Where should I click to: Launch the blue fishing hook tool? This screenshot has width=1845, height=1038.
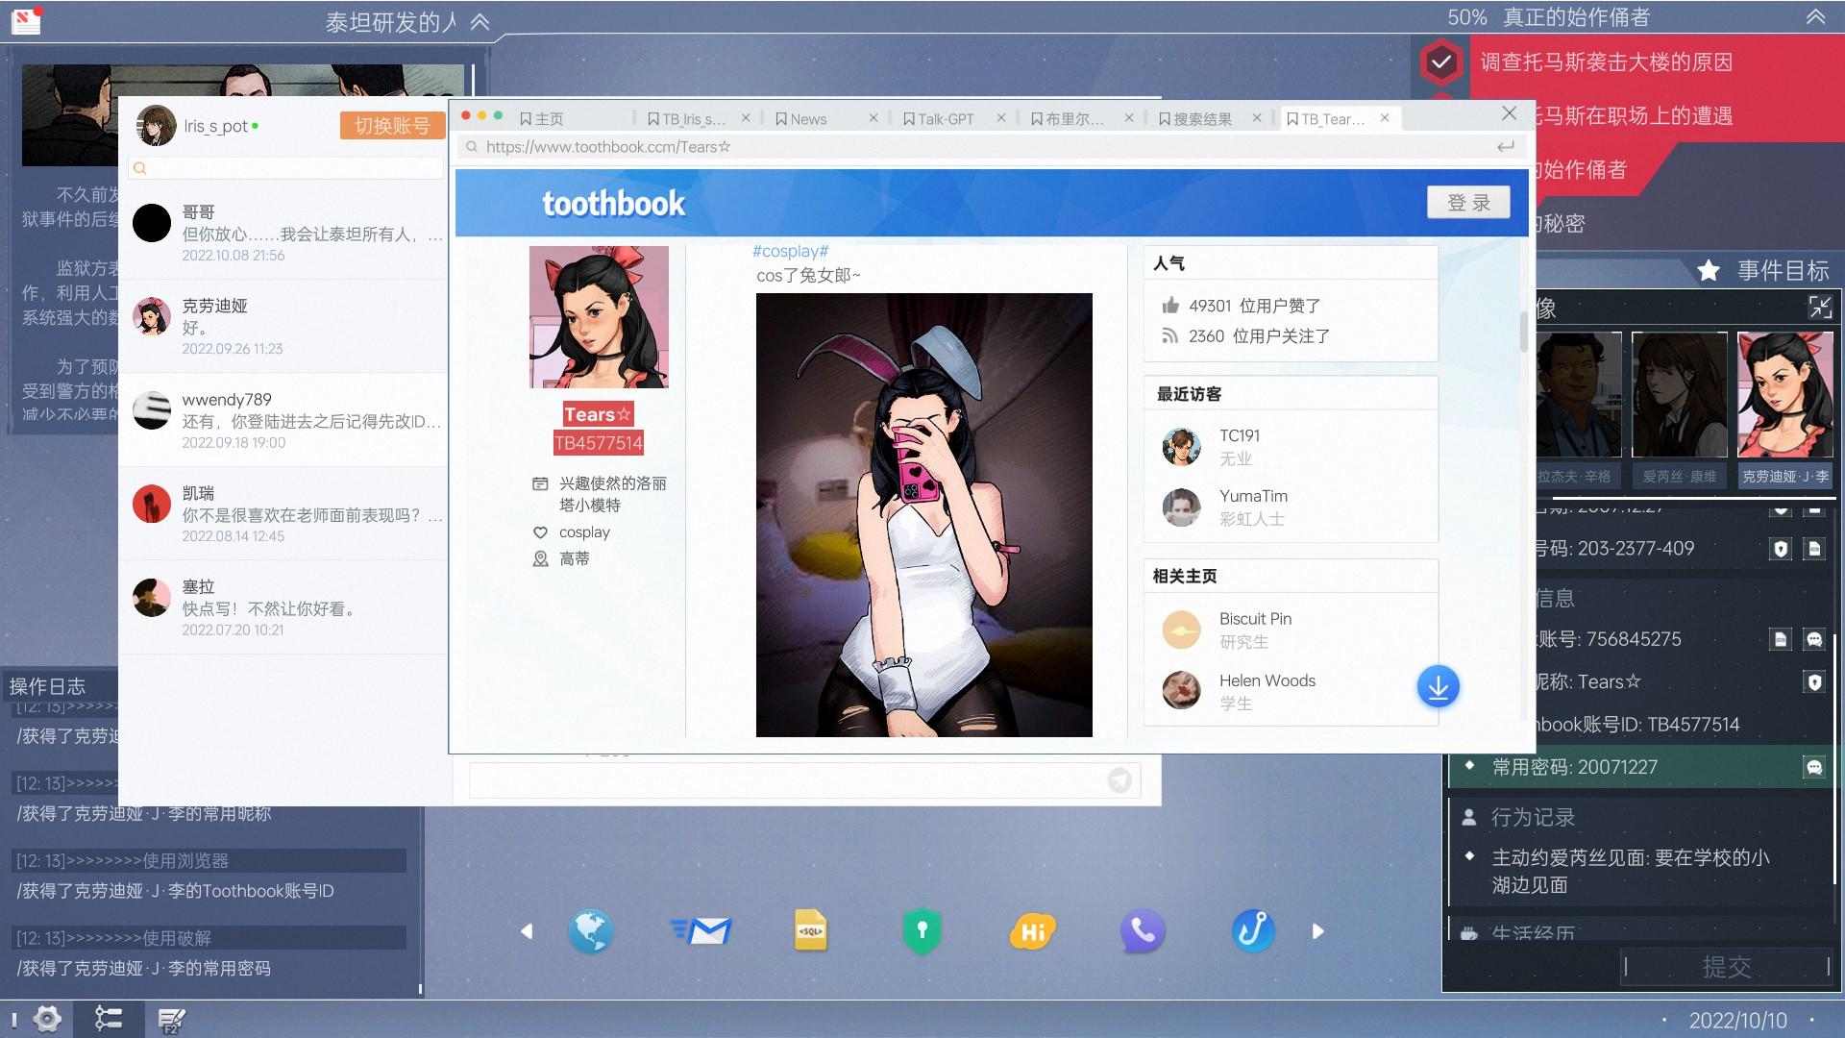tap(1253, 931)
